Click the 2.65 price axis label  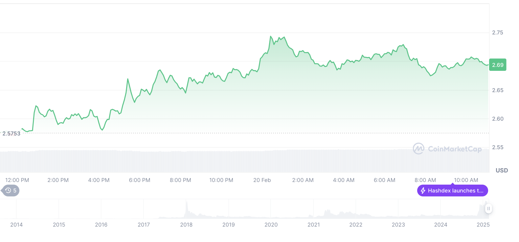click(x=498, y=90)
